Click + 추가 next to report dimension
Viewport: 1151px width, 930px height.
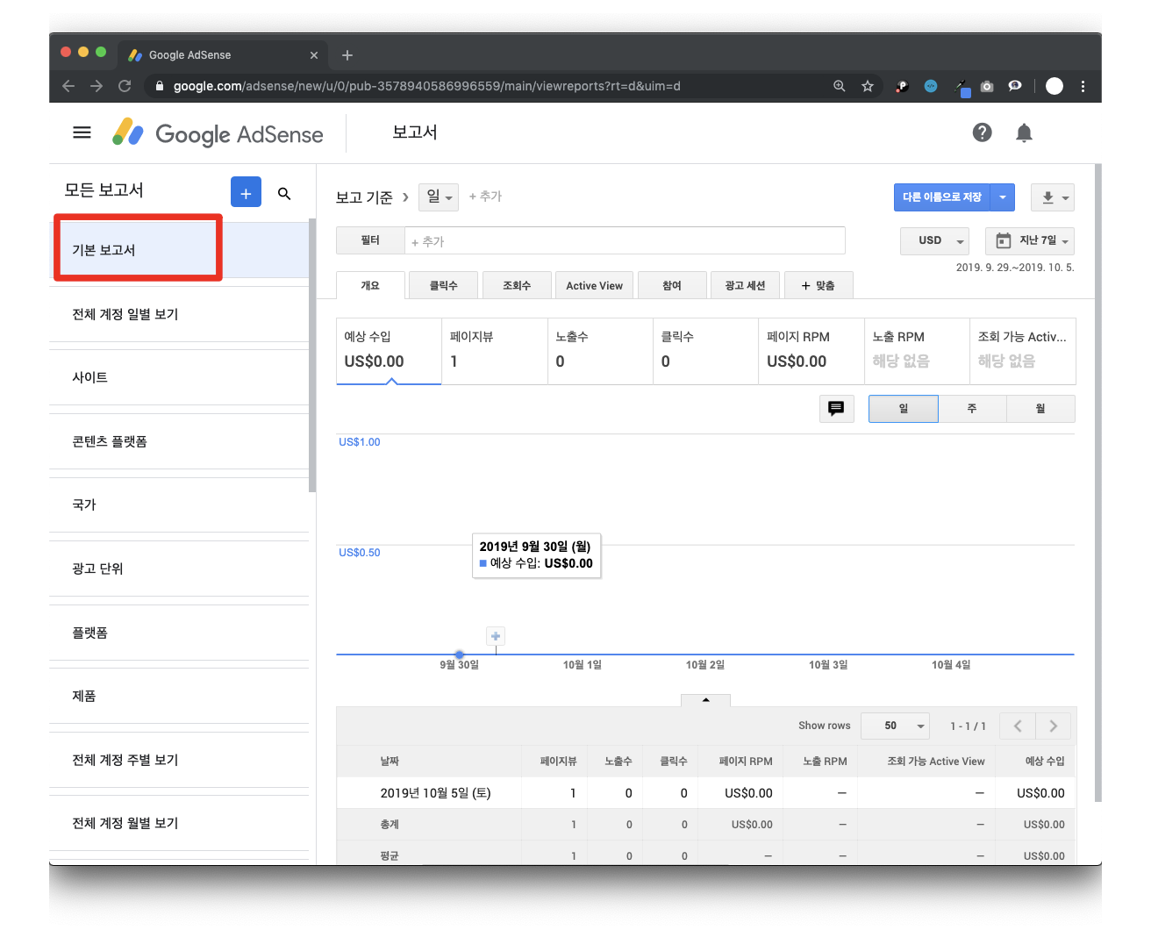[485, 197]
